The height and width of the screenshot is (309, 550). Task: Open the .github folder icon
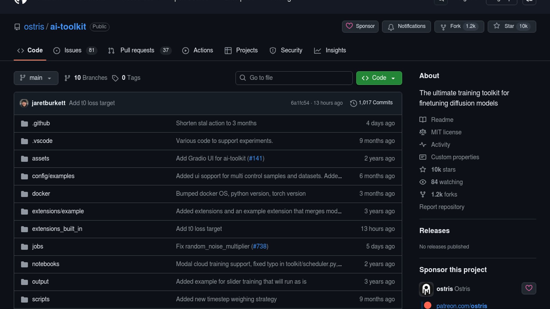point(24,124)
